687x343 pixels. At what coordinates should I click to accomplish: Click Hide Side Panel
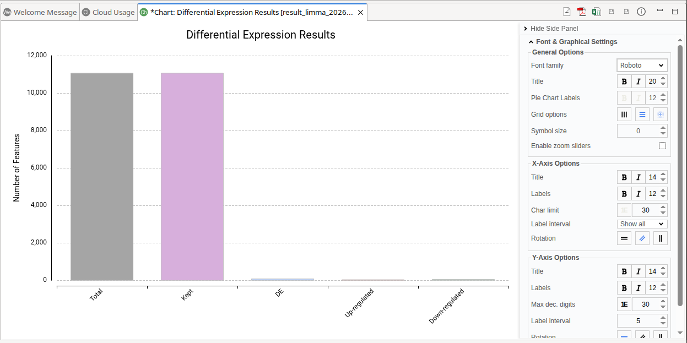(x=551, y=29)
